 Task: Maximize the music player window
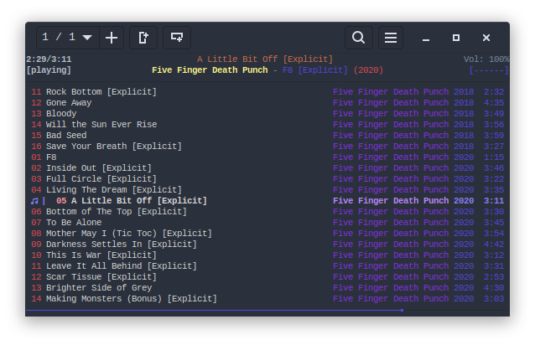[456, 38]
